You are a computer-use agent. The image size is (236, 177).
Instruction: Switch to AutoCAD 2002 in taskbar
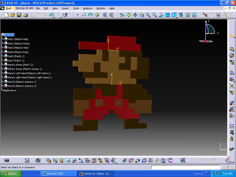(59, 174)
